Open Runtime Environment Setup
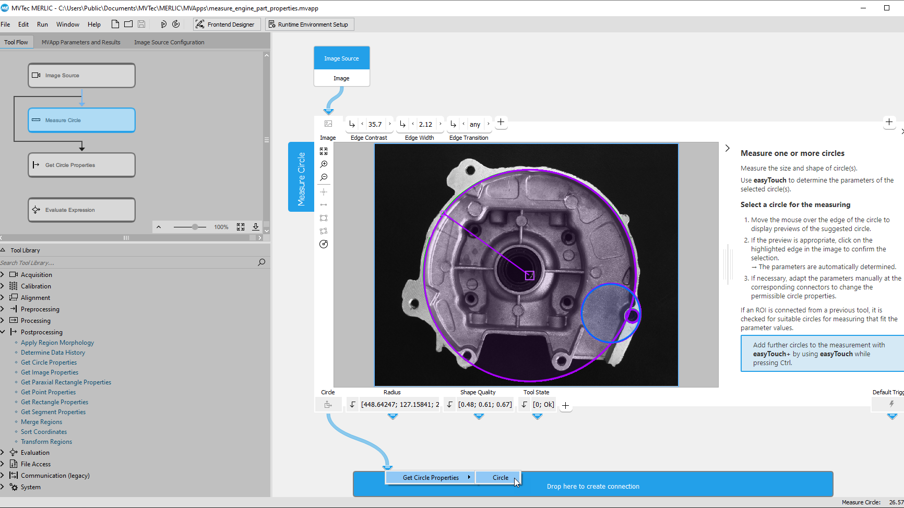Image resolution: width=904 pixels, height=508 pixels. (310, 25)
